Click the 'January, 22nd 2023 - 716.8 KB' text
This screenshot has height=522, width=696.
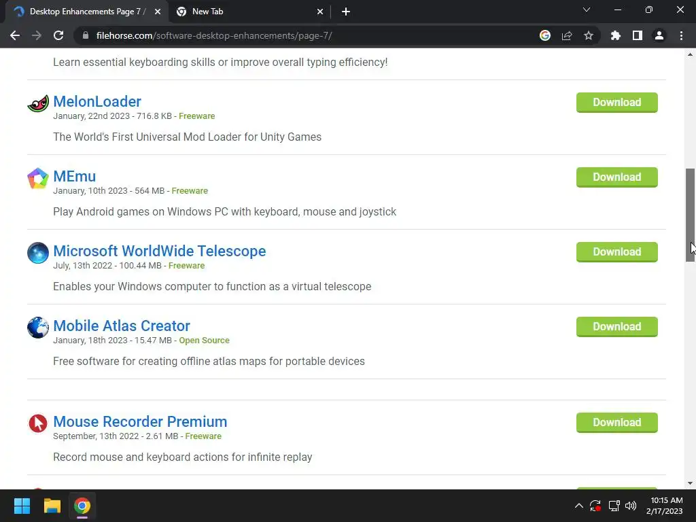(113, 116)
